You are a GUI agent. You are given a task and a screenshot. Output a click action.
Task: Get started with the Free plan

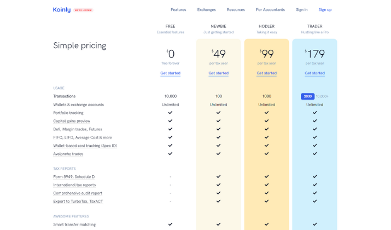[x=170, y=73]
